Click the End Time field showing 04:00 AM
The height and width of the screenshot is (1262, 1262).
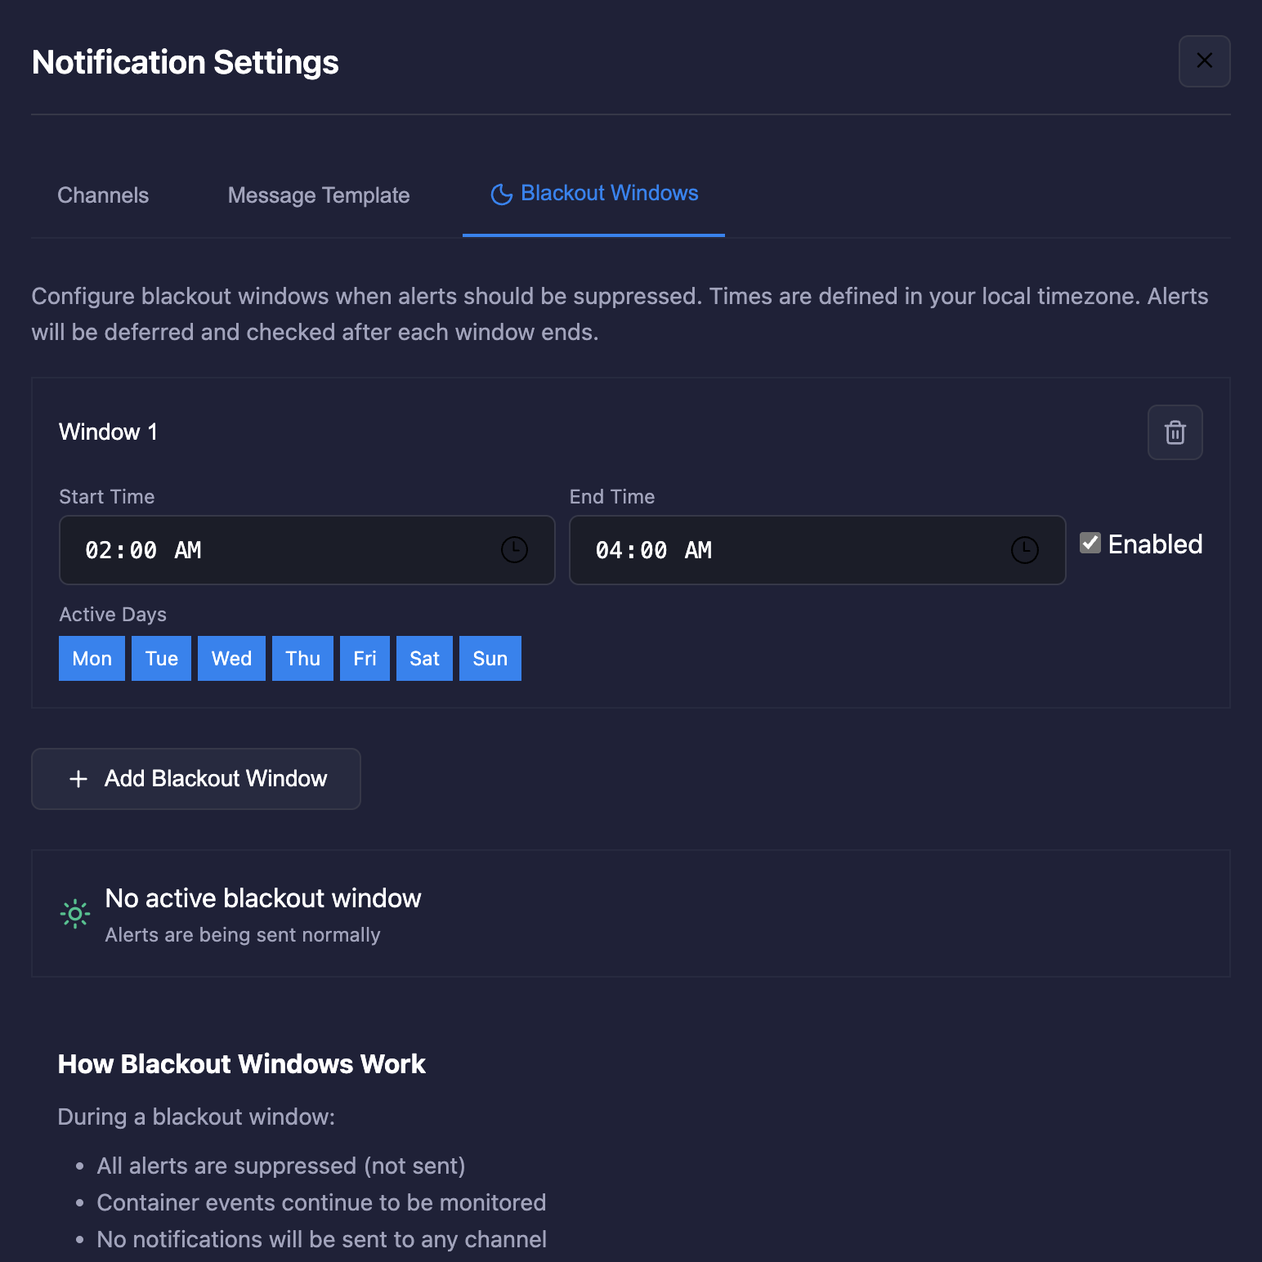(x=785, y=550)
